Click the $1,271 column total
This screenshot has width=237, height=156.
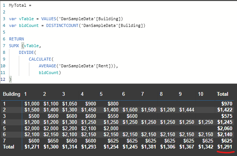(x=32, y=147)
